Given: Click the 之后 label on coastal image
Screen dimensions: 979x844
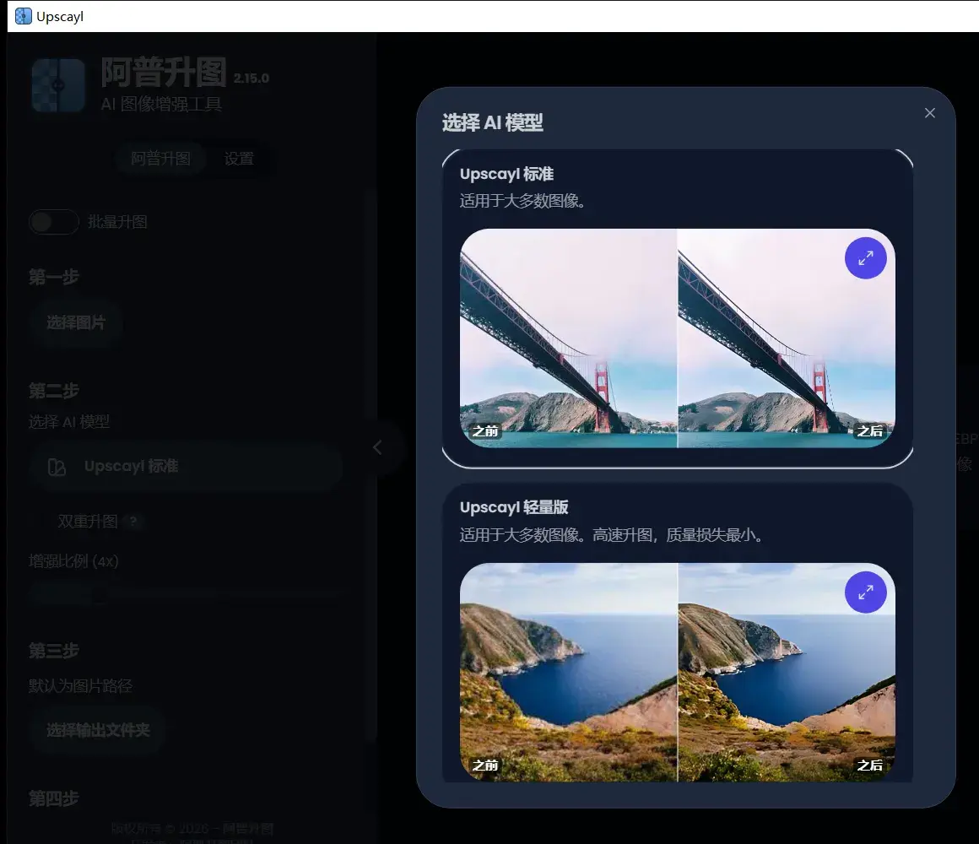Looking at the screenshot, I should click(870, 765).
